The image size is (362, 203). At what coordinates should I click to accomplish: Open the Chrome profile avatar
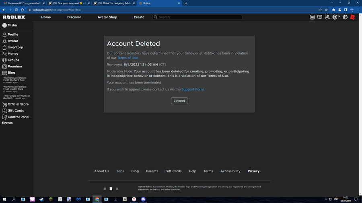[x=352, y=10]
